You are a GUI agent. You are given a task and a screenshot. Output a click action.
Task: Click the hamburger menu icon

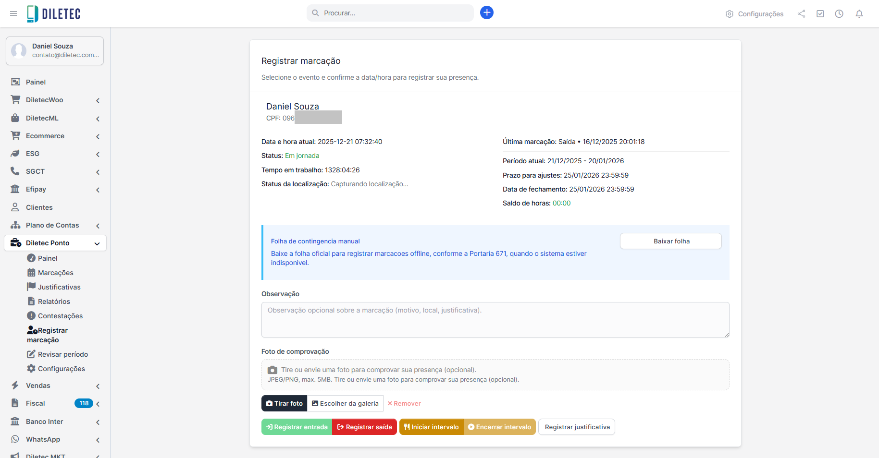point(13,13)
